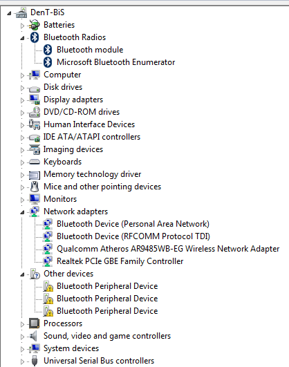
Task: Click the Batteries category icon
Action: click(x=34, y=25)
